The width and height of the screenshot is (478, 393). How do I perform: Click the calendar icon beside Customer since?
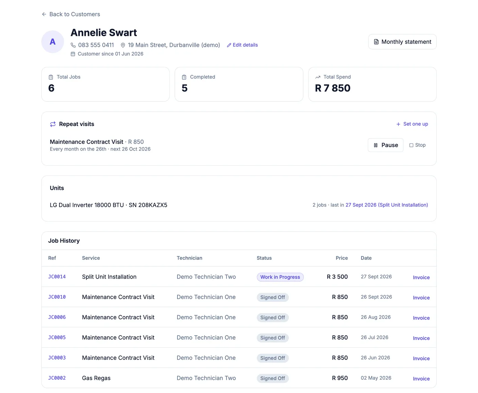[x=73, y=54]
